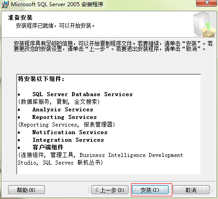Close the SQL Server 2005 setup window

pyautogui.click(x=206, y=3)
